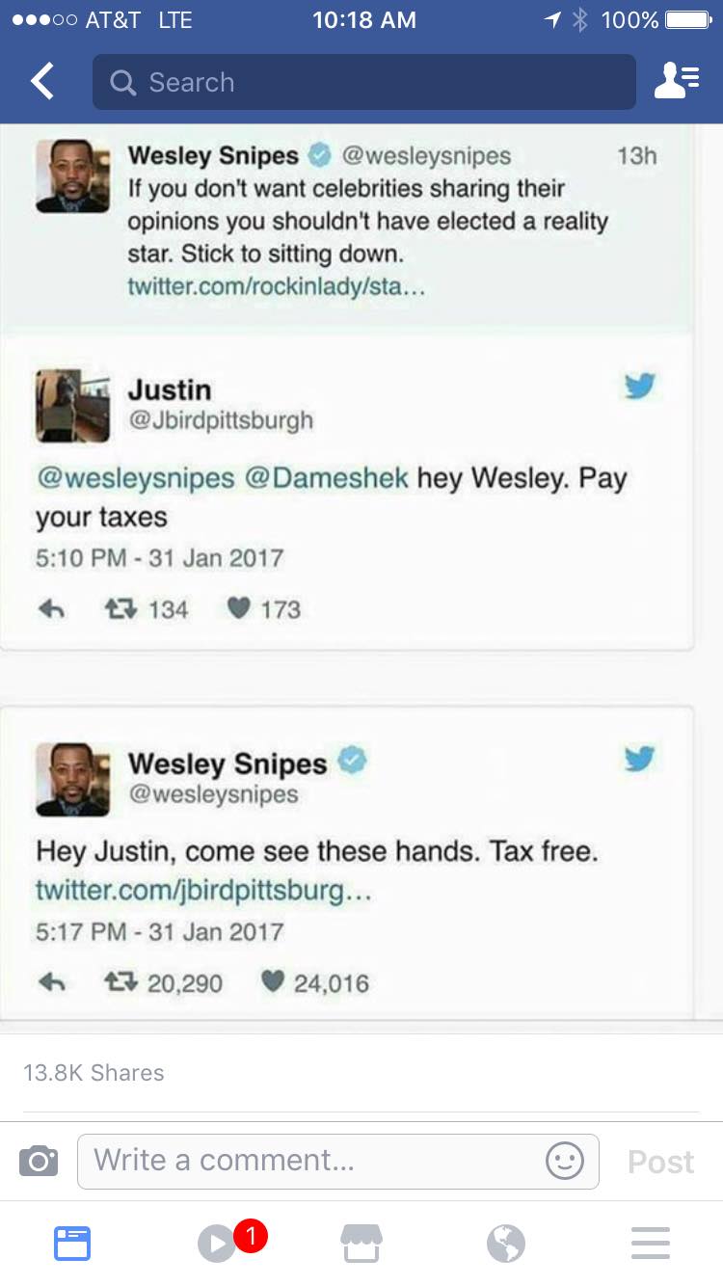Tap the heart icon with 24,016 likes
The width and height of the screenshot is (723, 1286).
point(275,983)
